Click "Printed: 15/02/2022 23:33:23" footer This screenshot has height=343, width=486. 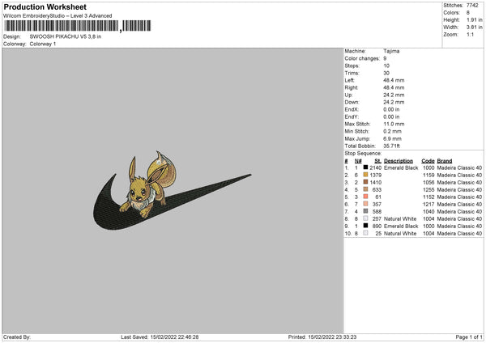322,337
